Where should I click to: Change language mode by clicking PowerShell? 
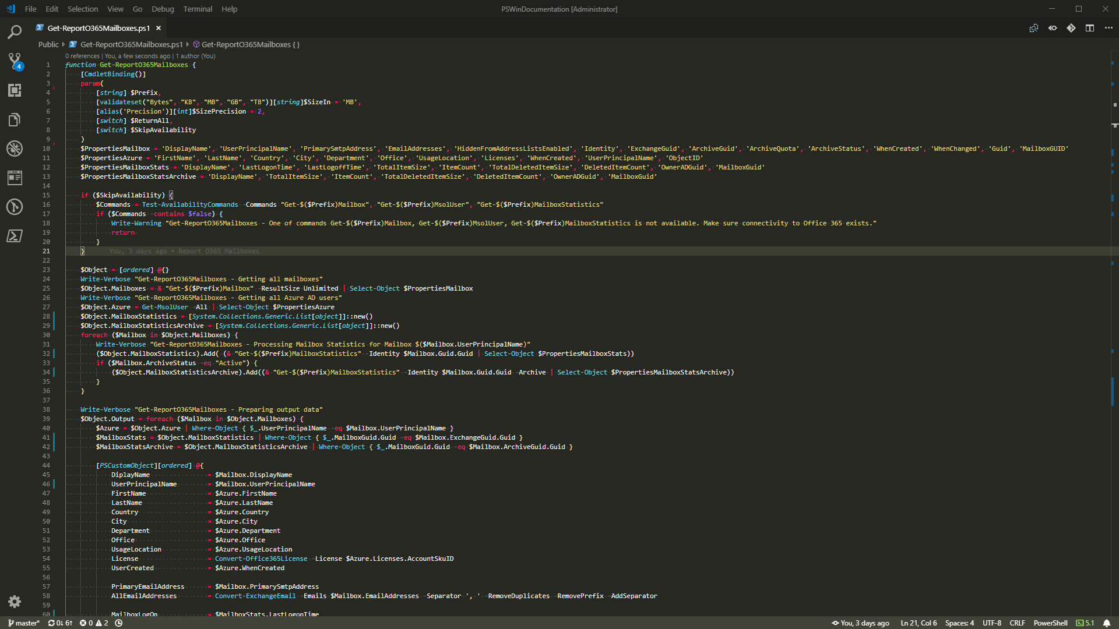(1051, 623)
